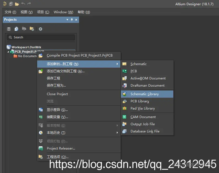The width and height of the screenshot is (219, 173).
Task: Choose Compile PCB Project PCB_Project1.PrjPCB
Action: click(79, 55)
